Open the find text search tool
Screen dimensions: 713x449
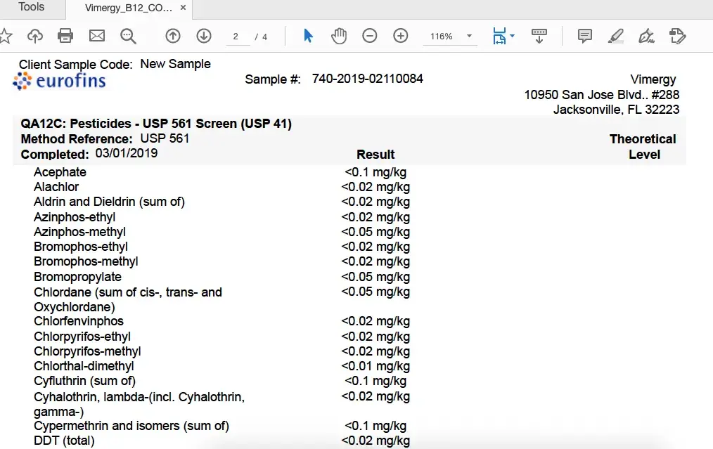(x=128, y=36)
